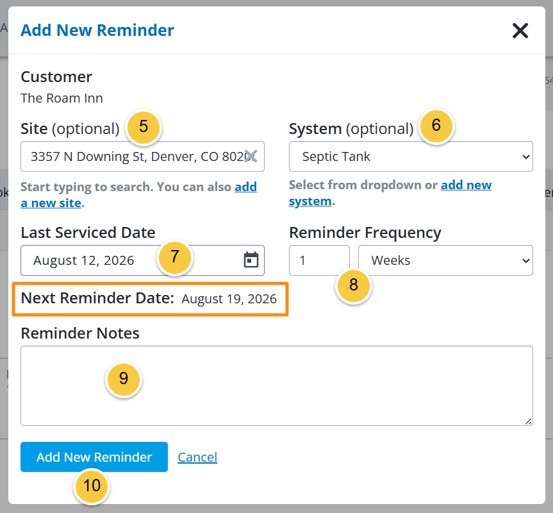Focus the Reminder Notes text area
The width and height of the screenshot is (553, 513).
pos(277,385)
